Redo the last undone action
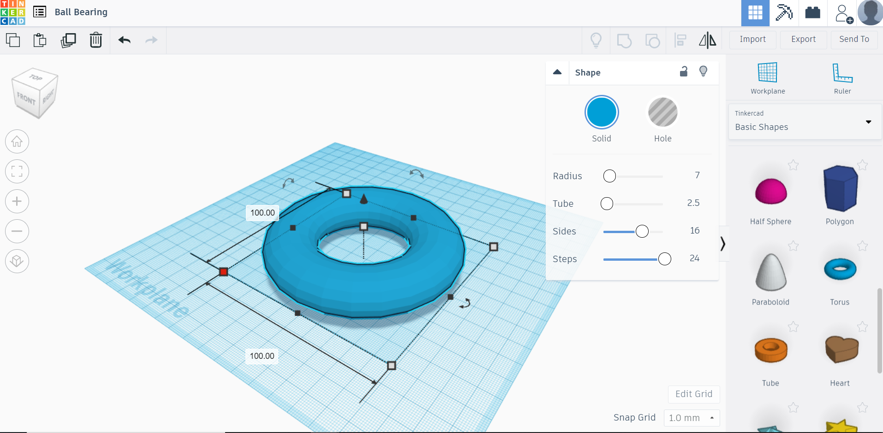The height and width of the screenshot is (433, 883). click(151, 40)
